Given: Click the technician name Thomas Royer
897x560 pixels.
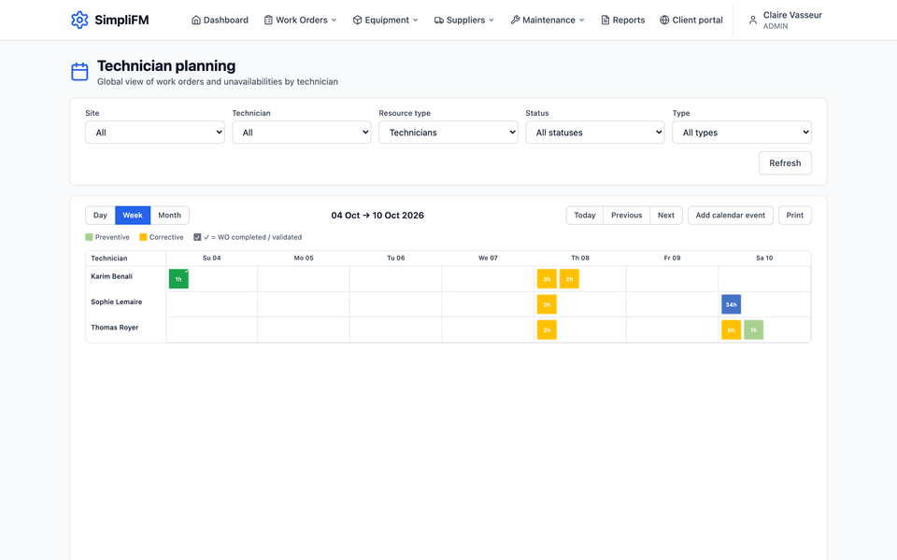Looking at the screenshot, I should point(114,328).
